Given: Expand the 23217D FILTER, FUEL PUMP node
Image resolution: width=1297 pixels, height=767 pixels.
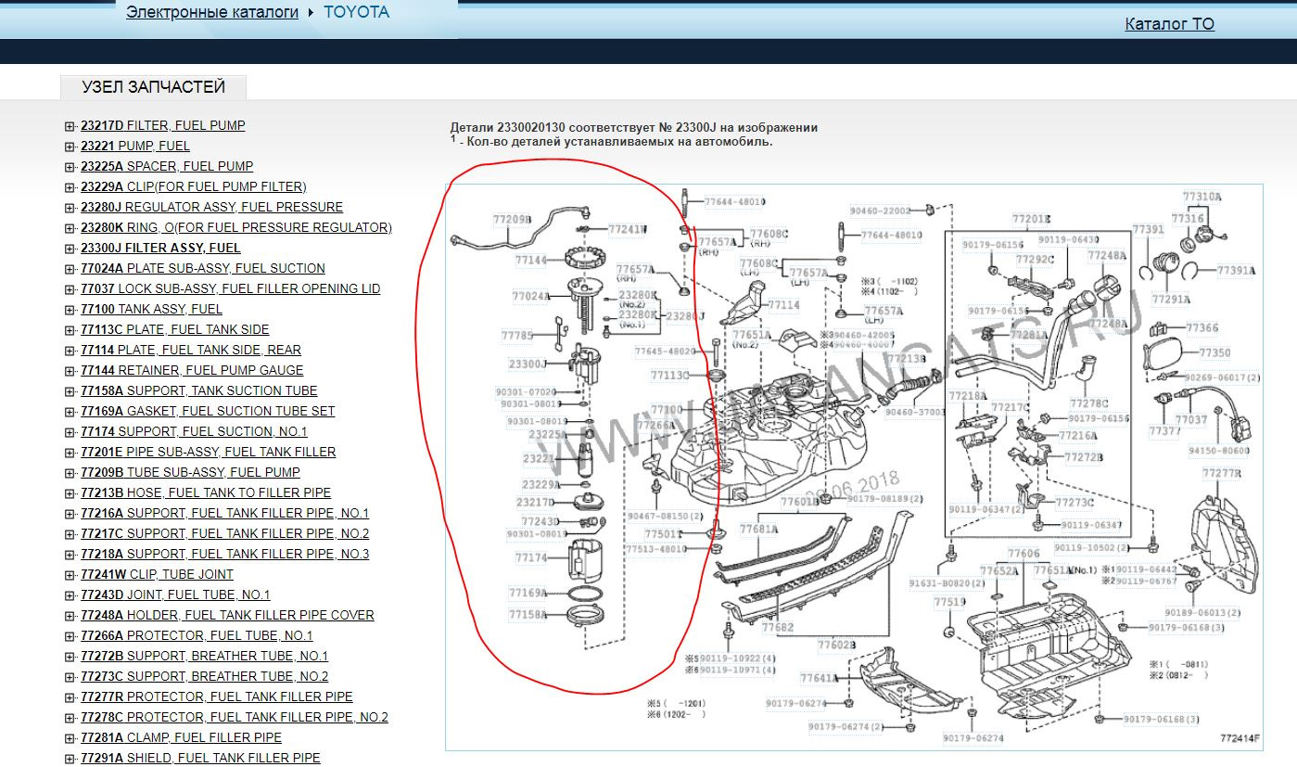Looking at the screenshot, I should (x=70, y=125).
